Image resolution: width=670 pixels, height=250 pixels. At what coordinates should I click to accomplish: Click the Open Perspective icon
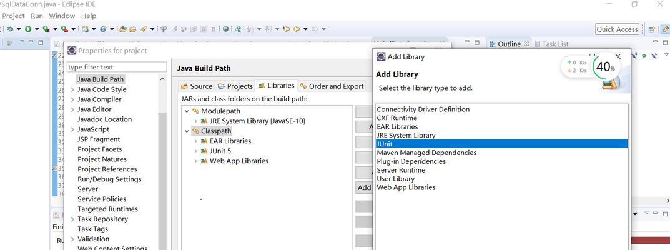click(x=652, y=29)
